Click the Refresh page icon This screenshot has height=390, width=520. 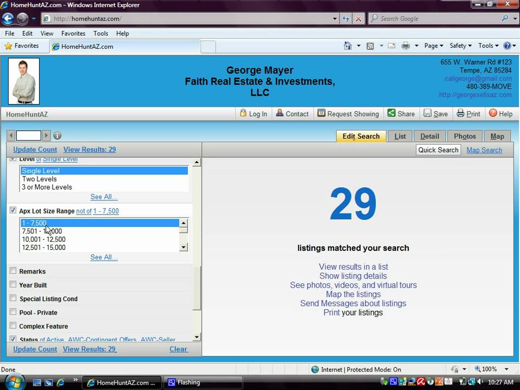tap(346, 18)
